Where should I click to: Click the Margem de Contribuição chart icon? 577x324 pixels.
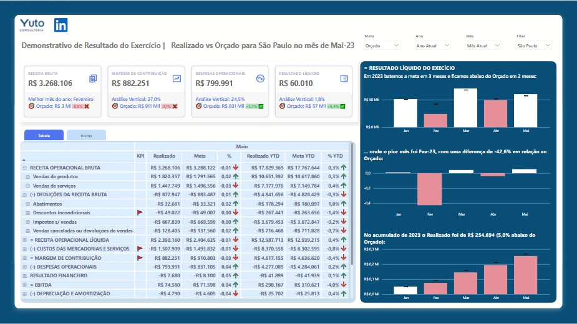pos(177,79)
